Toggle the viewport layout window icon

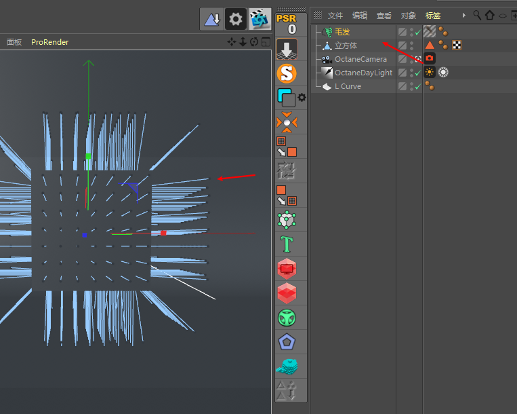266,42
